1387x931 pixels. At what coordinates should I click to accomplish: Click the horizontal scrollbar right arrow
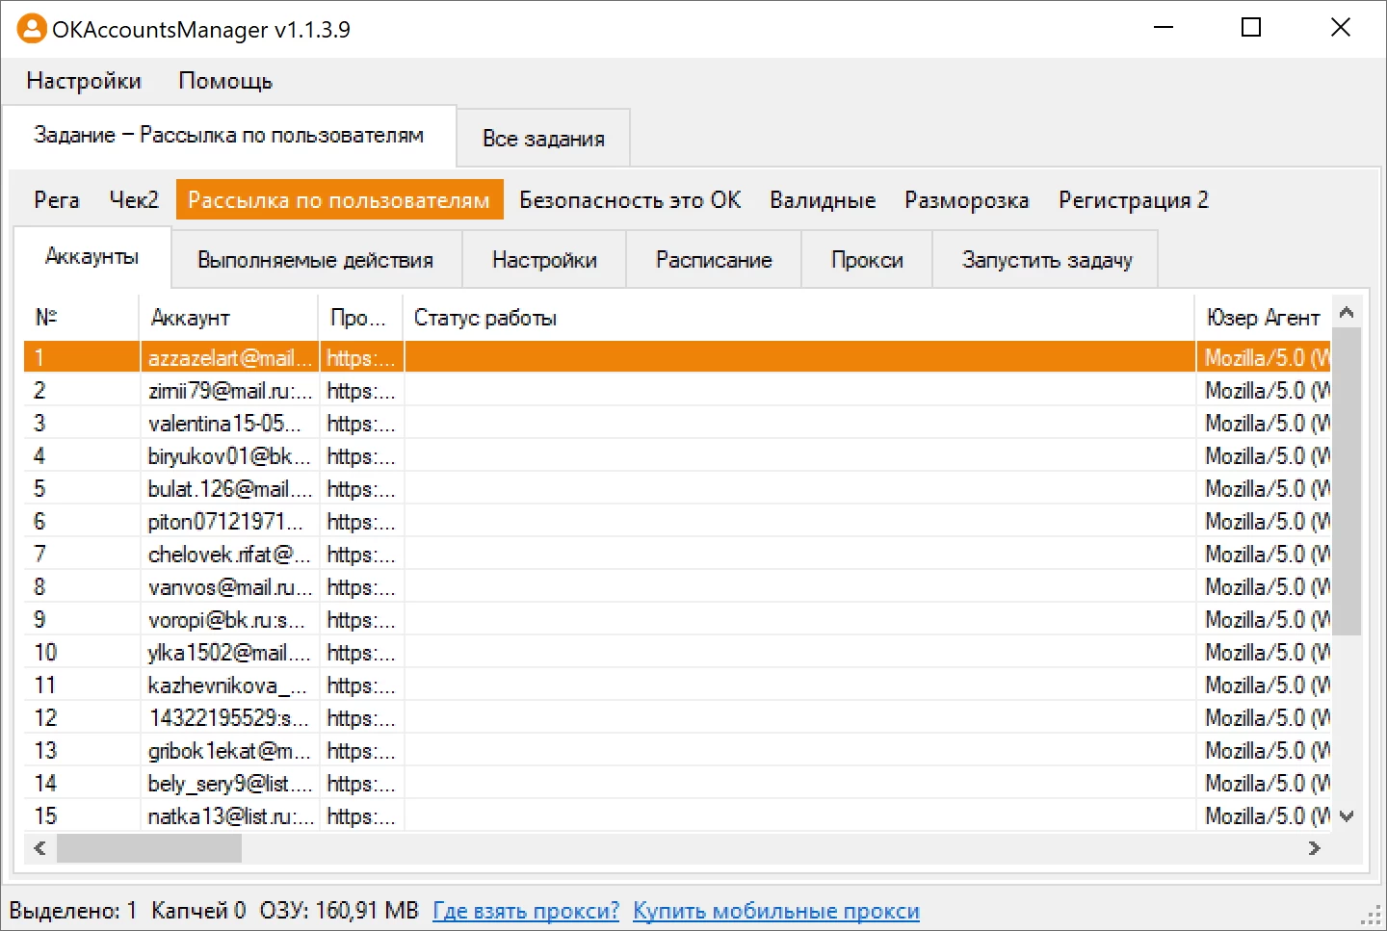(1315, 848)
